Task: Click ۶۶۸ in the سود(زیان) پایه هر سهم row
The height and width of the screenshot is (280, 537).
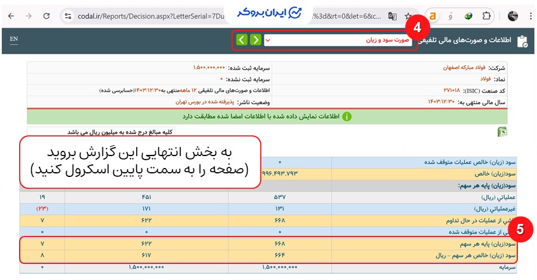Action: point(280,244)
